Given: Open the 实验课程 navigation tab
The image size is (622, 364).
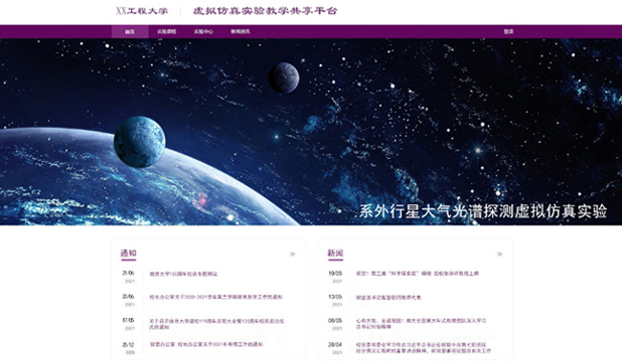Looking at the screenshot, I should 167,32.
